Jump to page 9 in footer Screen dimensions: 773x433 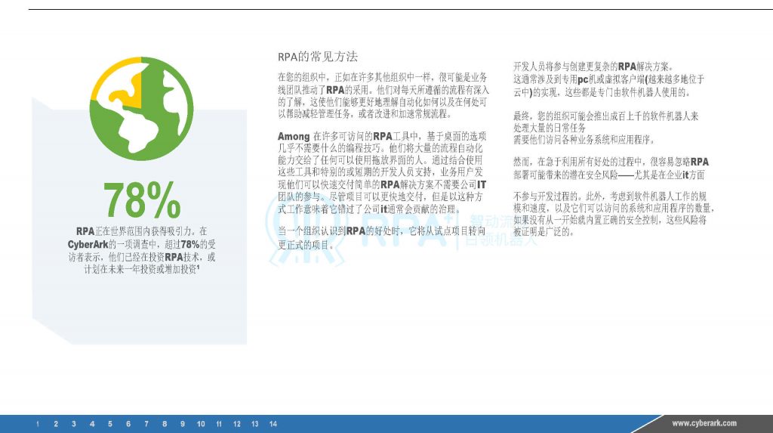coord(183,424)
